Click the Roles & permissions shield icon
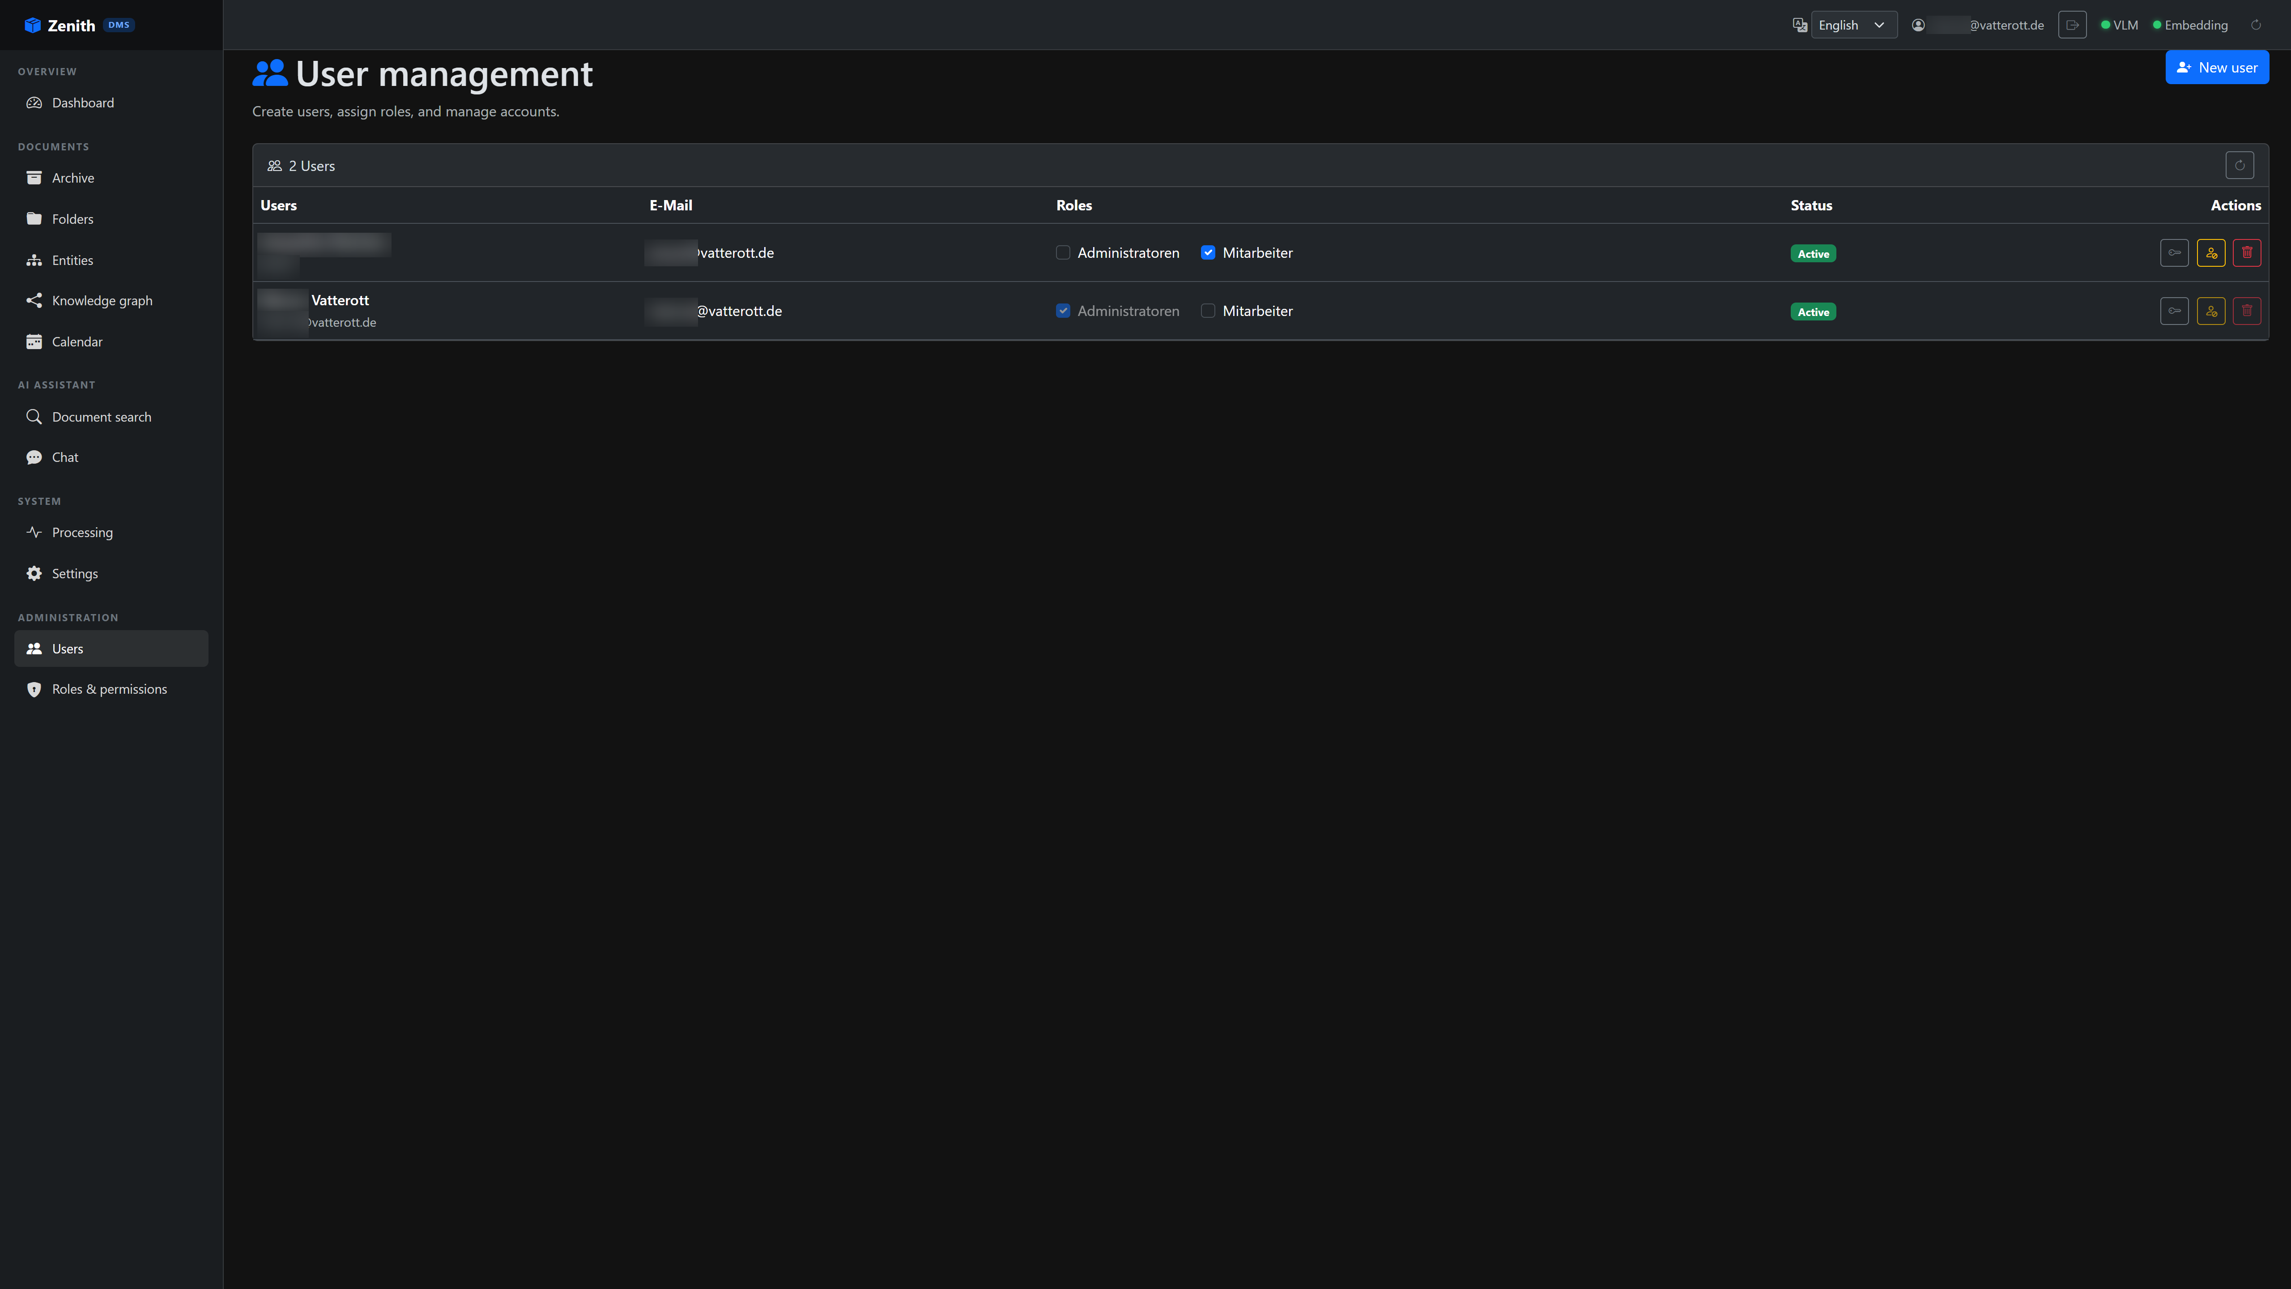Image resolution: width=2291 pixels, height=1289 pixels. [34, 689]
